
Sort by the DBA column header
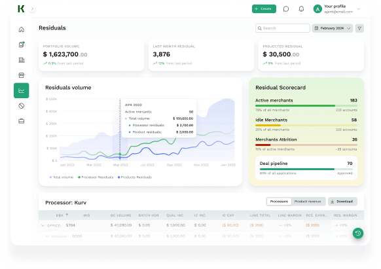point(62,215)
